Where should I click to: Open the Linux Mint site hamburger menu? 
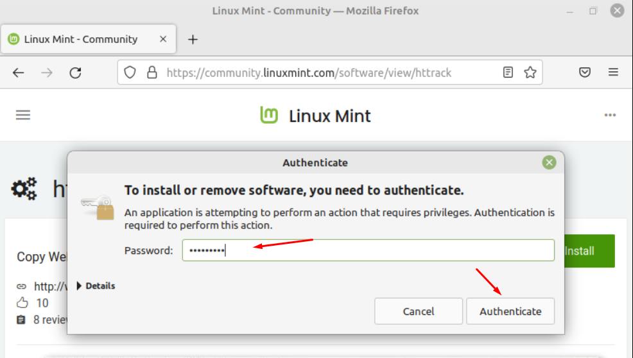[23, 115]
